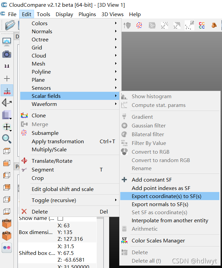Expand the Colors submenu
The height and width of the screenshot is (268, 222).
[69, 23]
